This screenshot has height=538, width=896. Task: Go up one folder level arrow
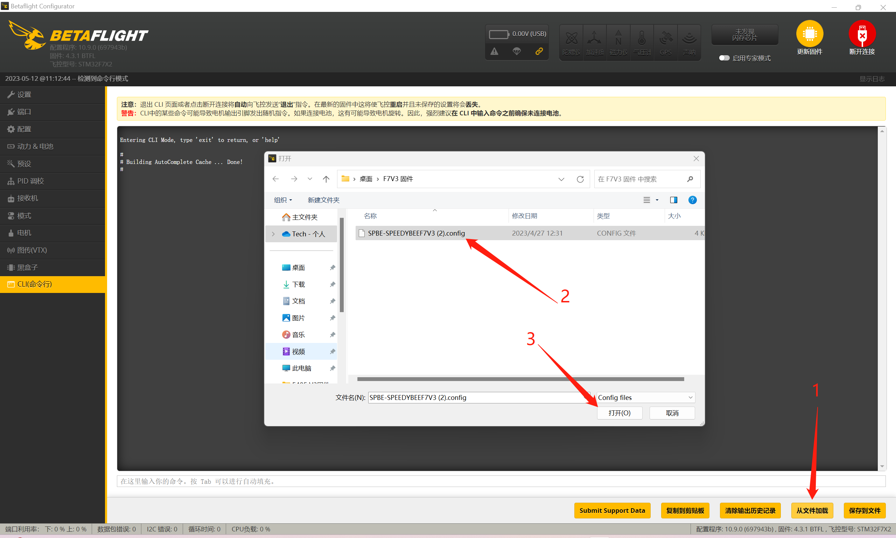point(326,179)
